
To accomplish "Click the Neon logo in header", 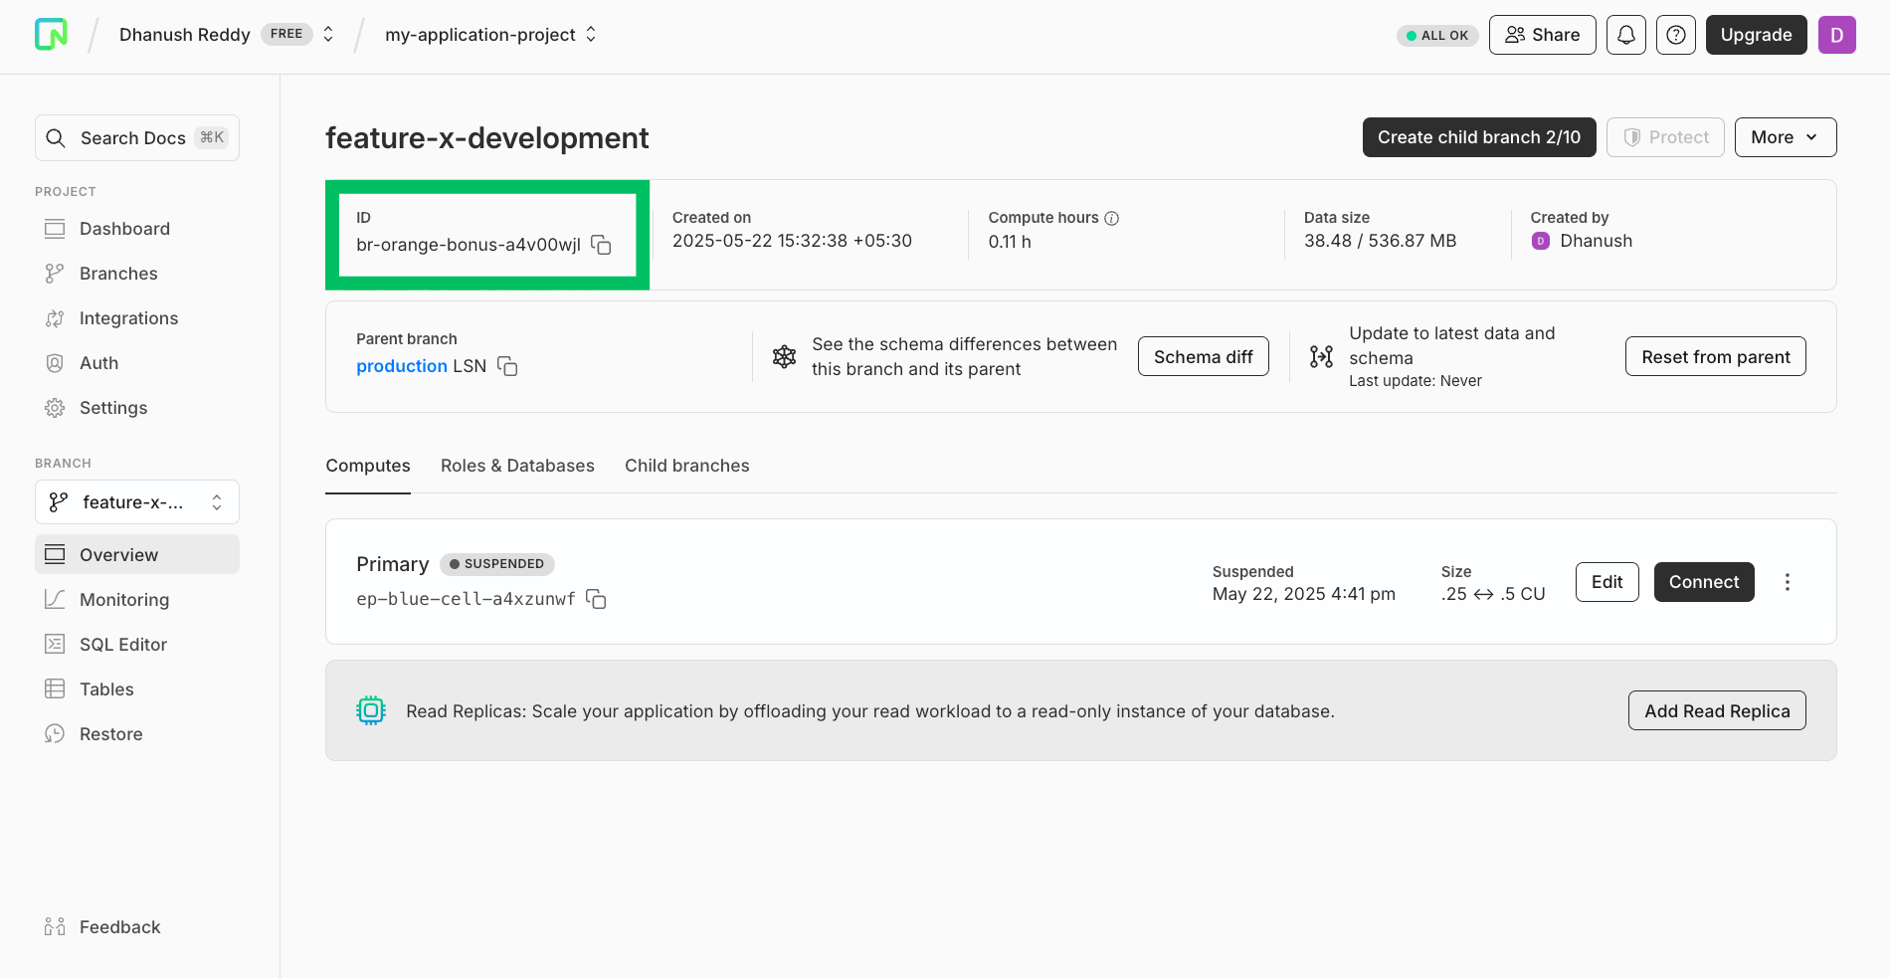I will 51,35.
